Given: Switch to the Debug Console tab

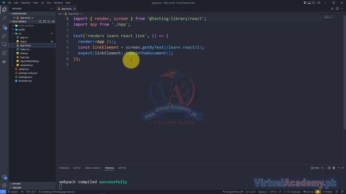Looking at the screenshot, I should (92, 168).
